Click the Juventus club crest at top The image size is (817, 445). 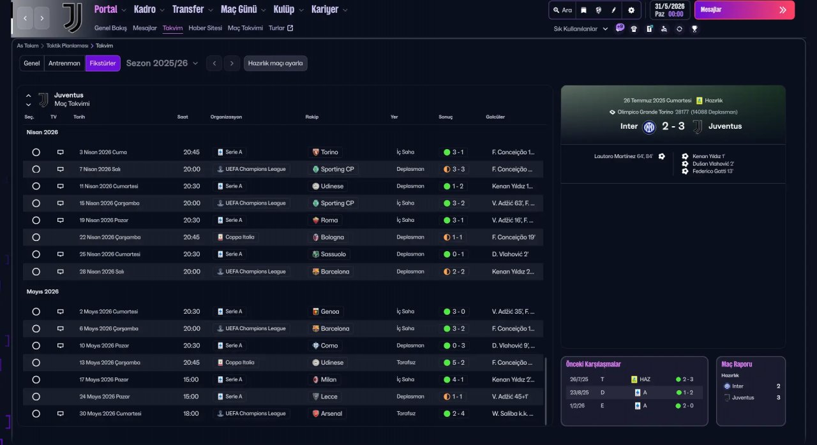72,17
